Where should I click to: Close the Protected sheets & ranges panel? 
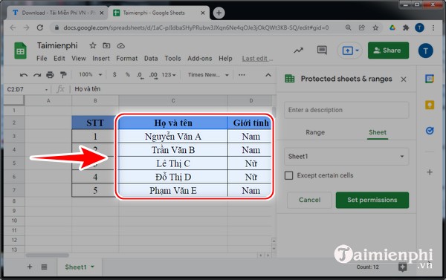pos(404,79)
